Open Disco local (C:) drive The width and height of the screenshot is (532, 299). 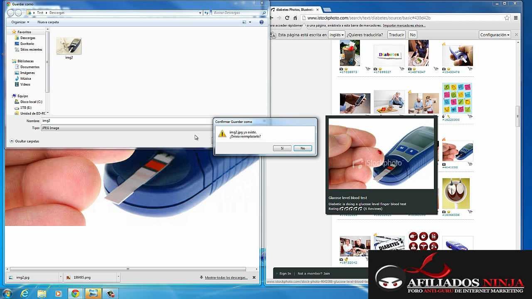click(31, 102)
